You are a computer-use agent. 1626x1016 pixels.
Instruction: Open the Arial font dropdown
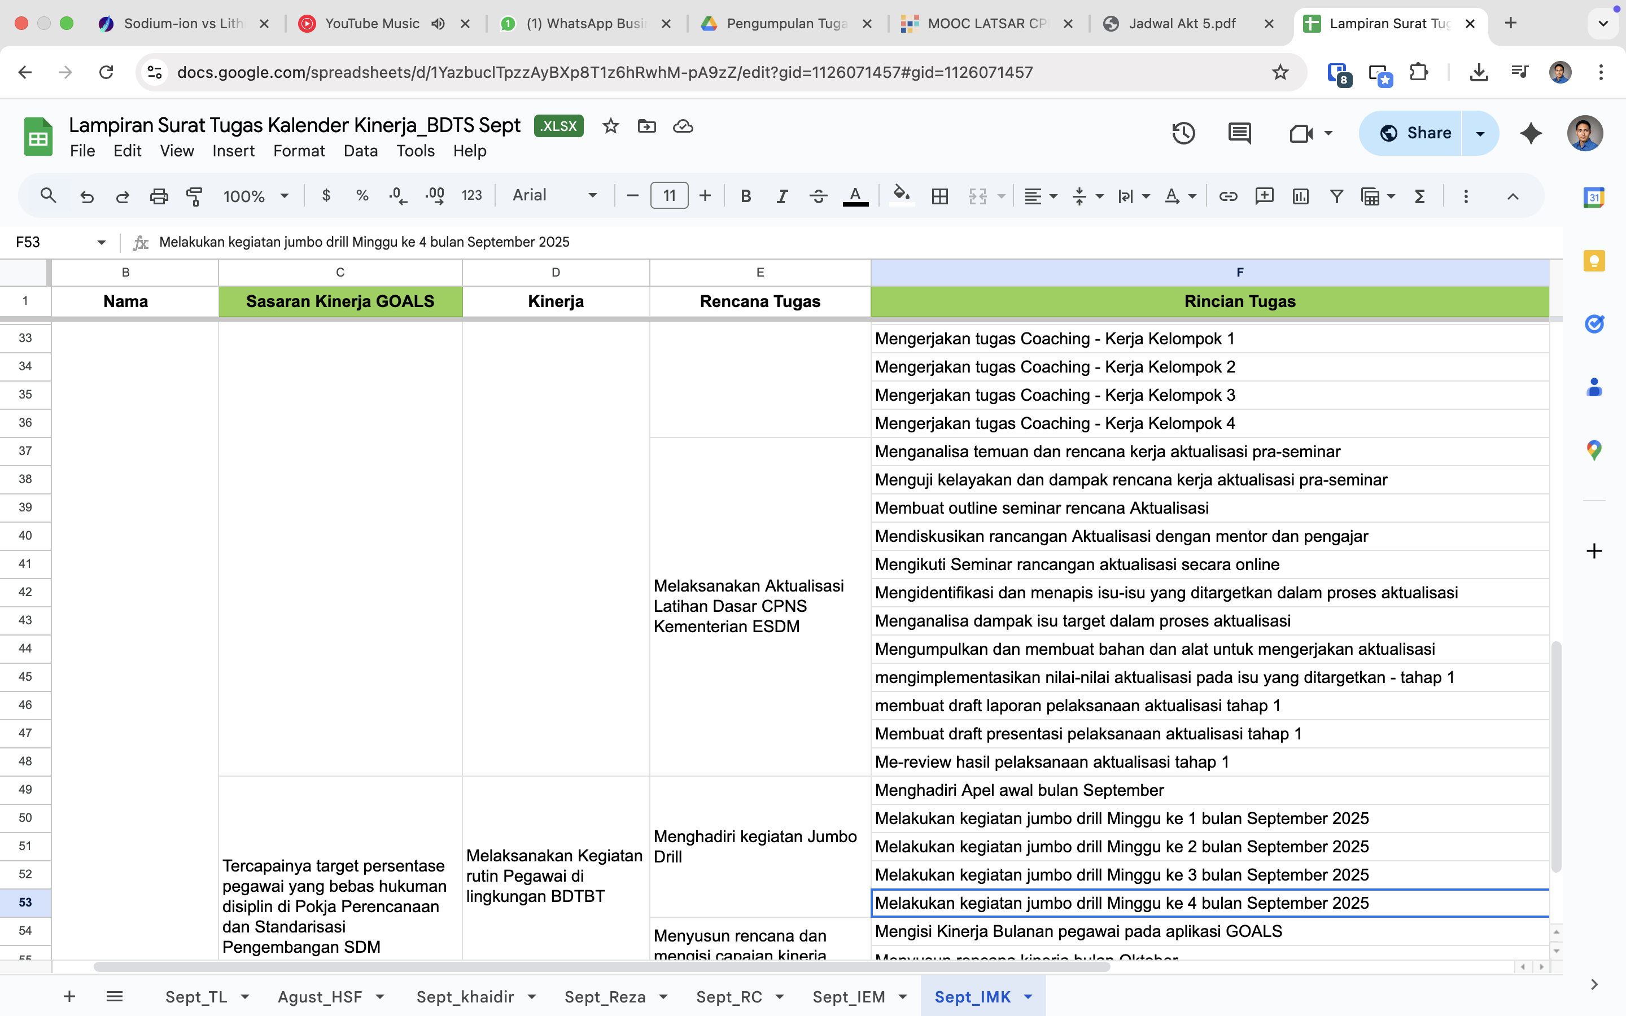click(554, 195)
